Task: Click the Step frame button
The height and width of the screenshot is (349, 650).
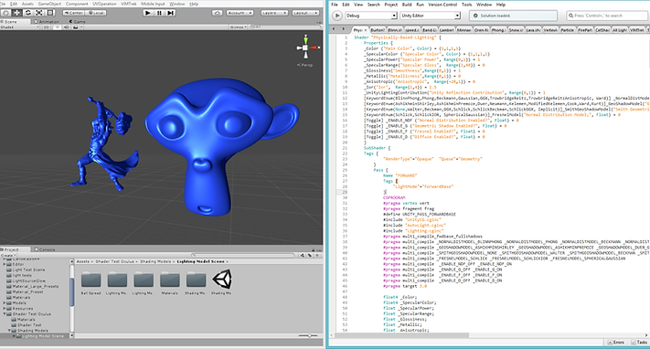Action: [x=170, y=13]
